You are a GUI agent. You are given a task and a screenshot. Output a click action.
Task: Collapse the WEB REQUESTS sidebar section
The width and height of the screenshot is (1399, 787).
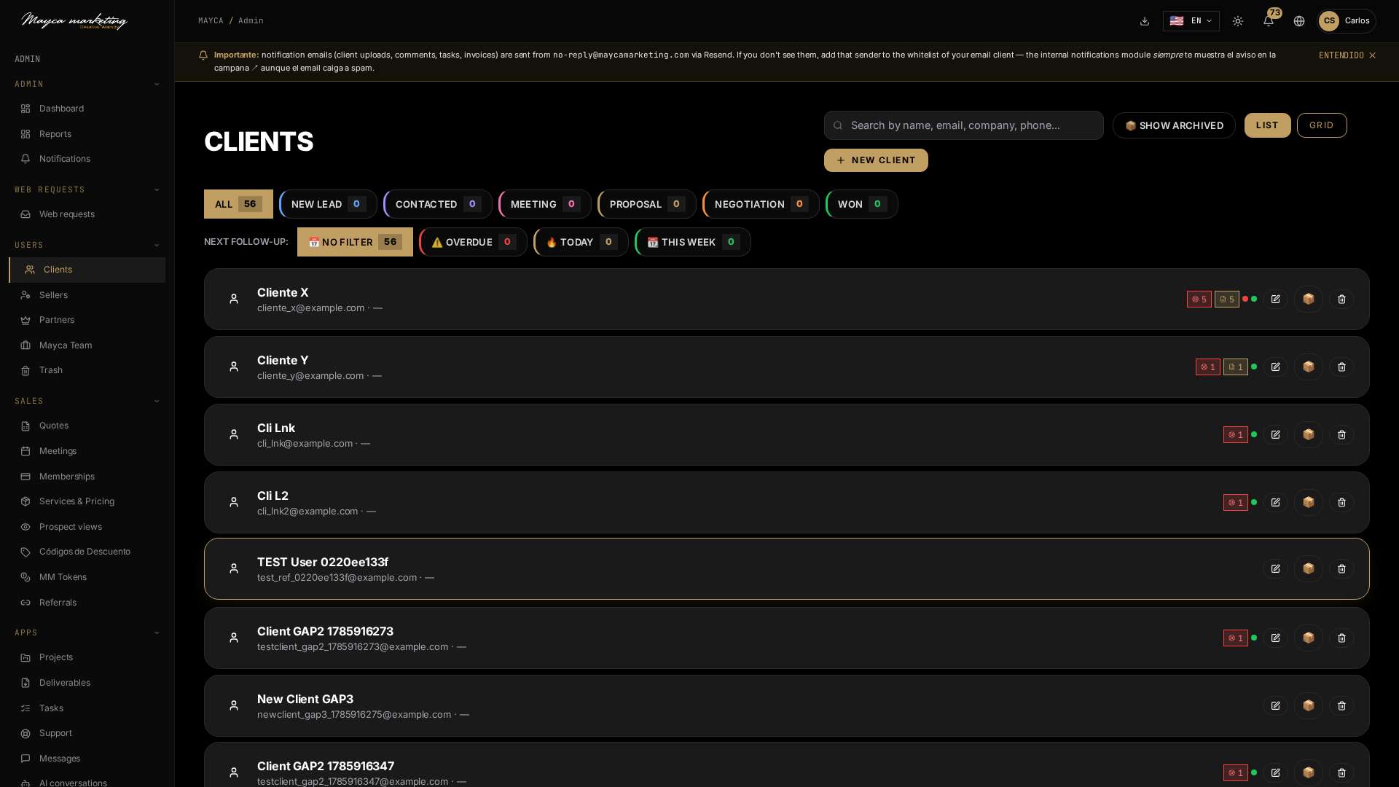click(x=87, y=190)
